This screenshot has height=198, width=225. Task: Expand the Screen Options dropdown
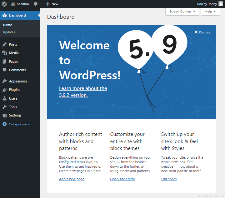pyautogui.click(x=182, y=12)
